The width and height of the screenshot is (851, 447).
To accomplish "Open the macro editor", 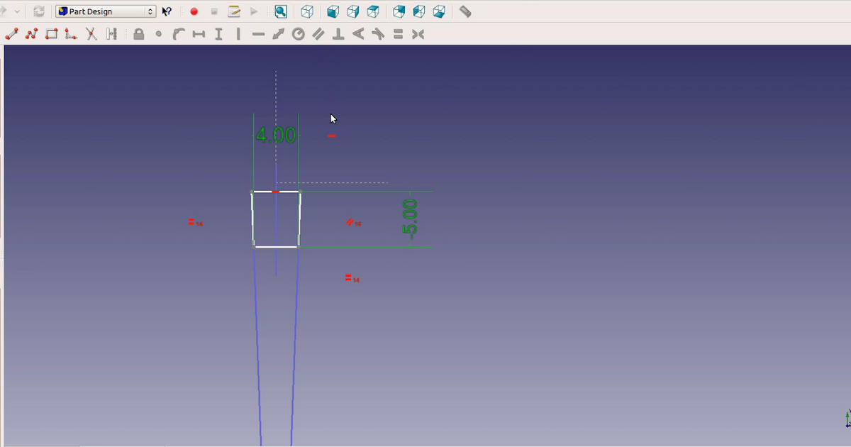I will click(234, 11).
